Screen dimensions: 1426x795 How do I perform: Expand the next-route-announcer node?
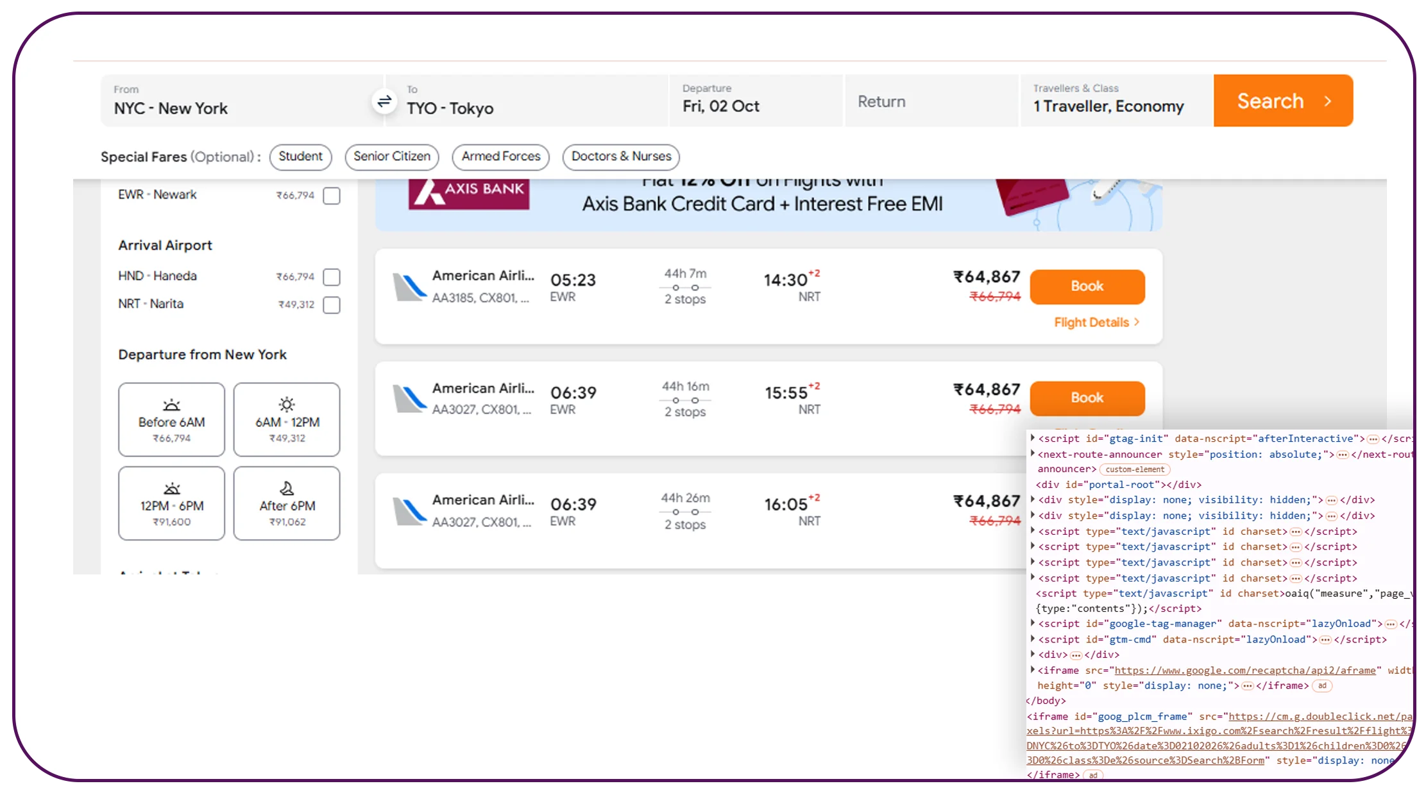[x=1032, y=454]
